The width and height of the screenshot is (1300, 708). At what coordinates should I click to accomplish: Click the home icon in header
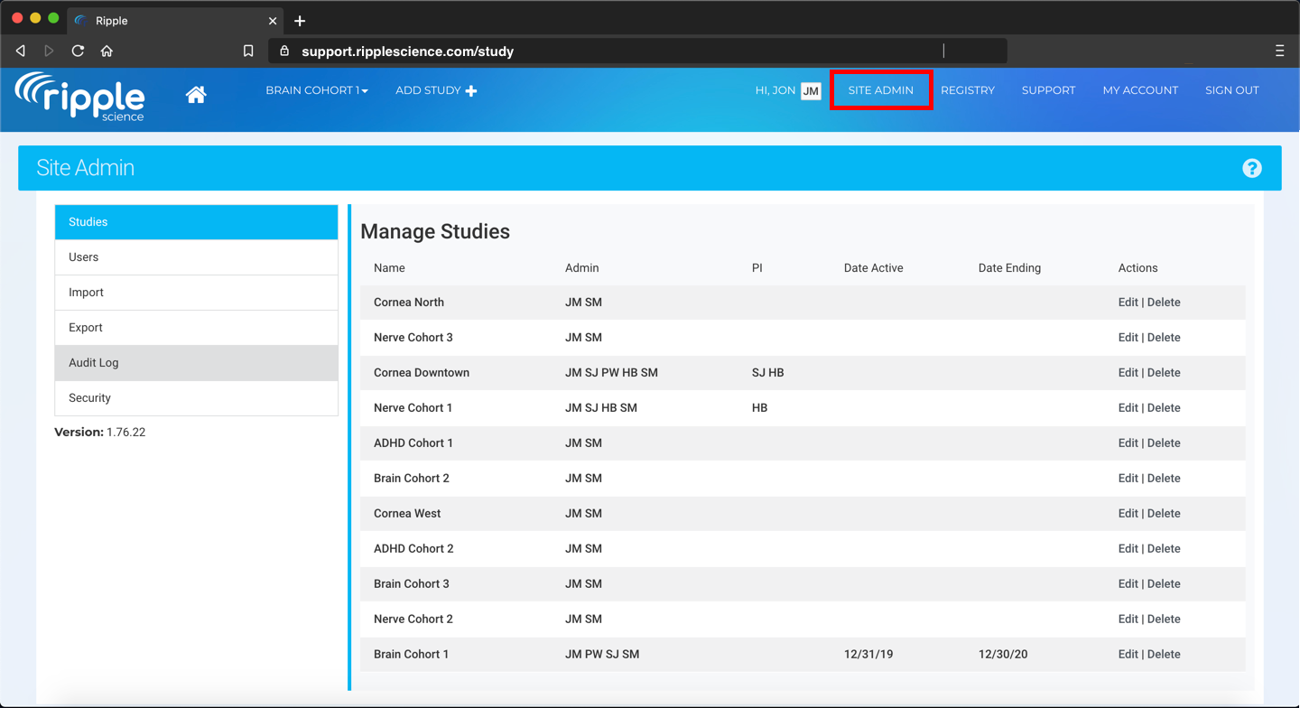pos(196,95)
